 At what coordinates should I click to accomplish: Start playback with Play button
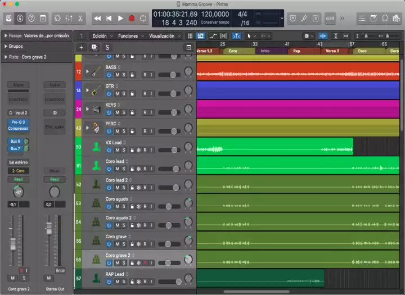tap(120, 19)
